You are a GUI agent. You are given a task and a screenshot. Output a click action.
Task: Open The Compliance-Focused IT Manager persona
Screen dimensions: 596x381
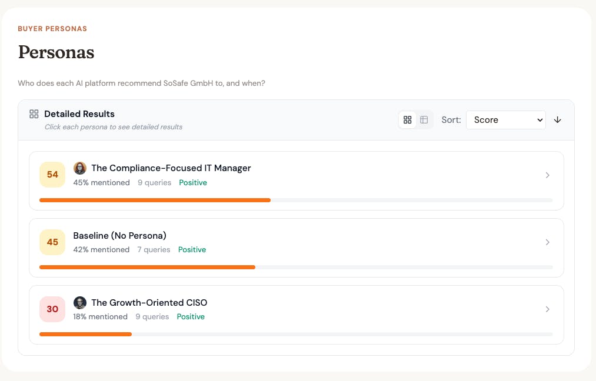[171, 168]
